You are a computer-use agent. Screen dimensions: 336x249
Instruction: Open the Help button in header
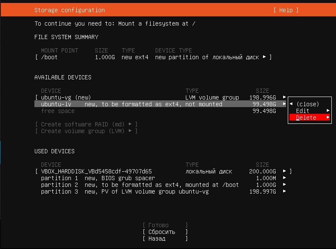[x=286, y=10]
